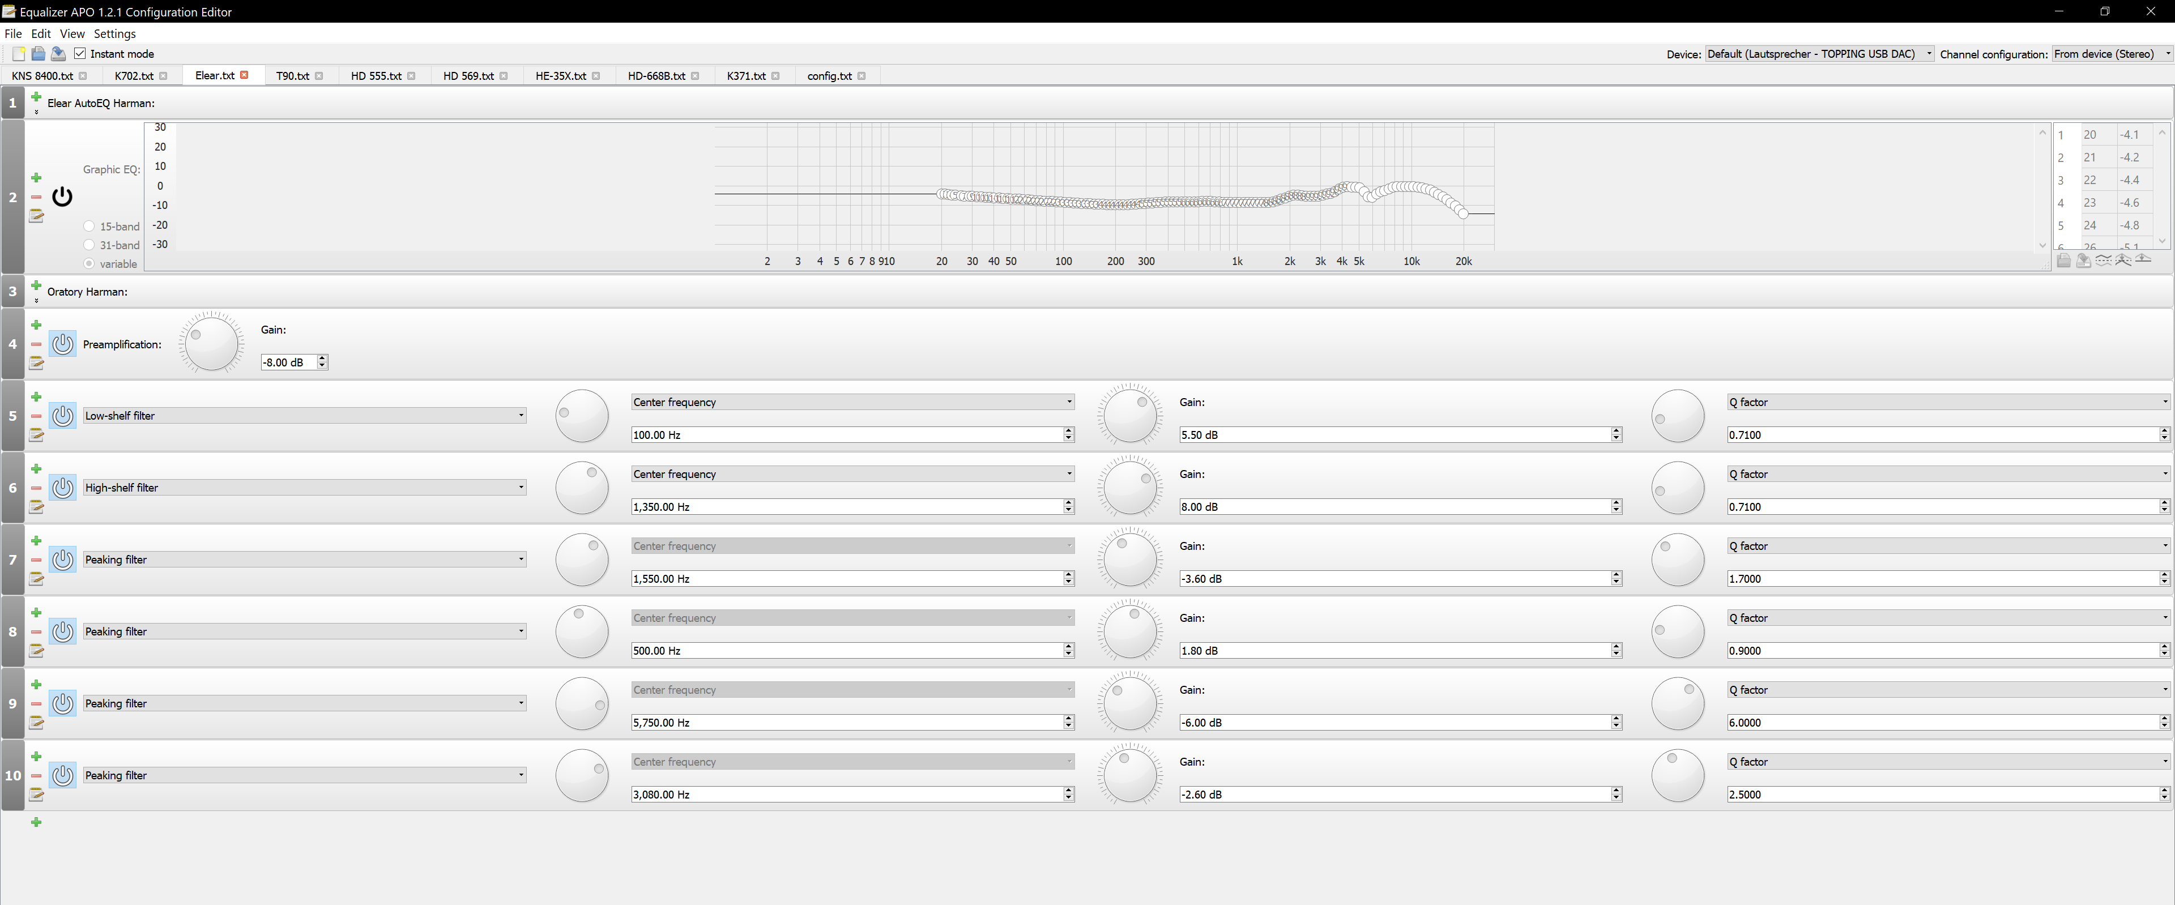
Task: Switch to the HD 555.txt tab
Action: 376,76
